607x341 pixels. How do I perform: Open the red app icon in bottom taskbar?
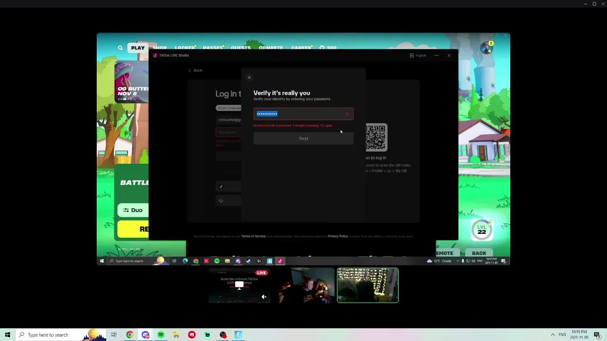[x=192, y=335]
